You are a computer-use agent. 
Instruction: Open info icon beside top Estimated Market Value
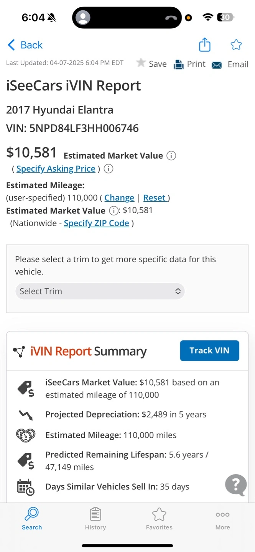(171, 156)
